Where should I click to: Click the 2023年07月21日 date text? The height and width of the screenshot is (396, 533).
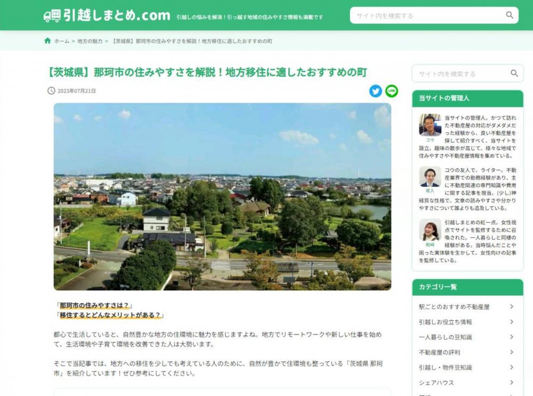[x=76, y=91]
